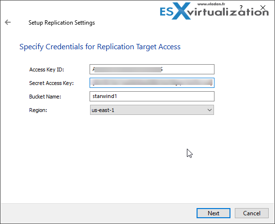Click the Secret Access Key label

pos(51,83)
